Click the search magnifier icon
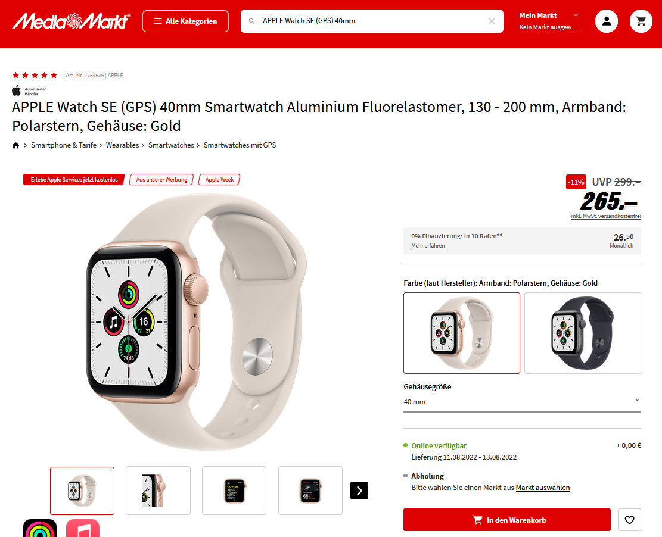 (x=251, y=21)
